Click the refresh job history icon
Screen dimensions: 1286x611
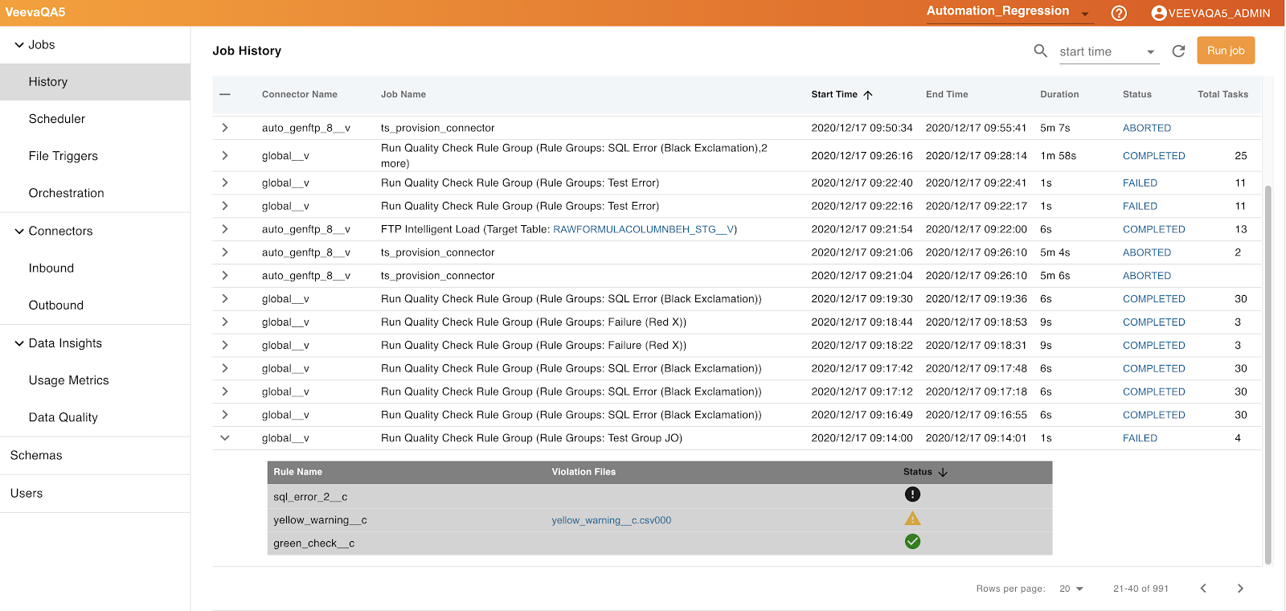coord(1178,51)
